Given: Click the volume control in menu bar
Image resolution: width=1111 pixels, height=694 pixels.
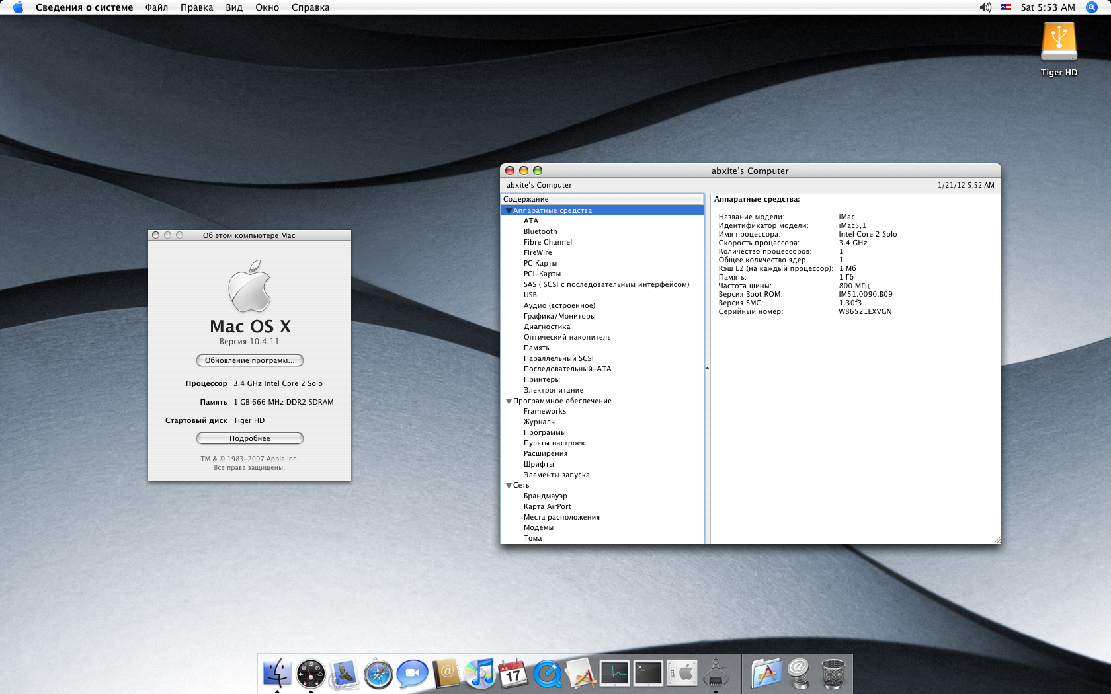Looking at the screenshot, I should pos(985,7).
